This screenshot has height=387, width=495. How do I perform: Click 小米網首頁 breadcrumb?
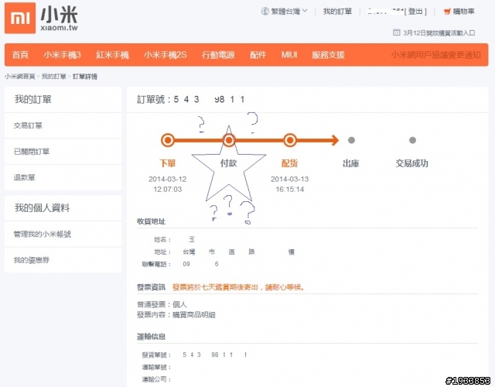pyautogui.click(x=19, y=77)
